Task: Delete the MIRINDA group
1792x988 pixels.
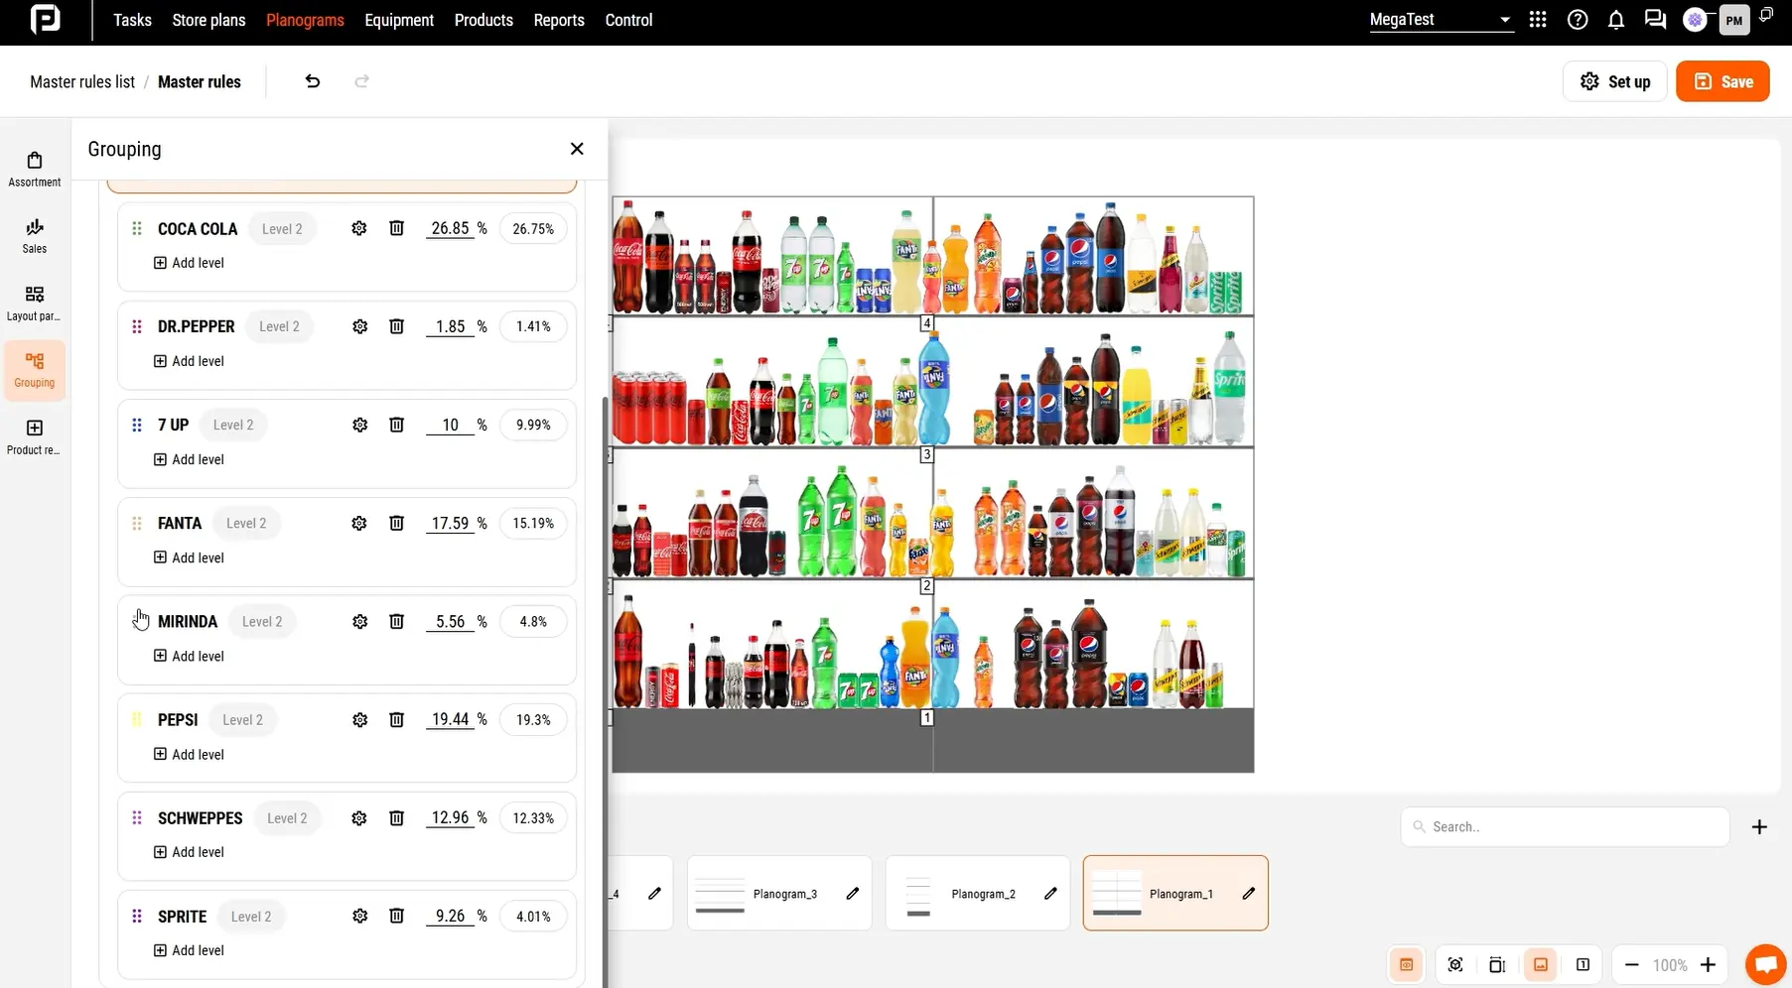Action: tap(396, 621)
